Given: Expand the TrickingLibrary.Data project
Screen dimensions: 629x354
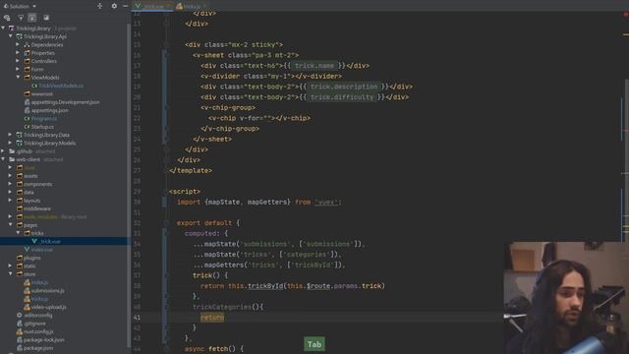Looking at the screenshot, I should tap(11, 135).
